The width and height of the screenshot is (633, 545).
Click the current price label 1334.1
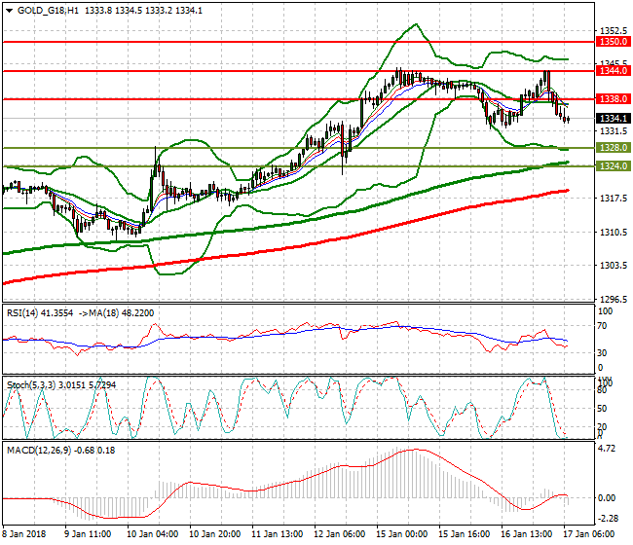pyautogui.click(x=614, y=119)
